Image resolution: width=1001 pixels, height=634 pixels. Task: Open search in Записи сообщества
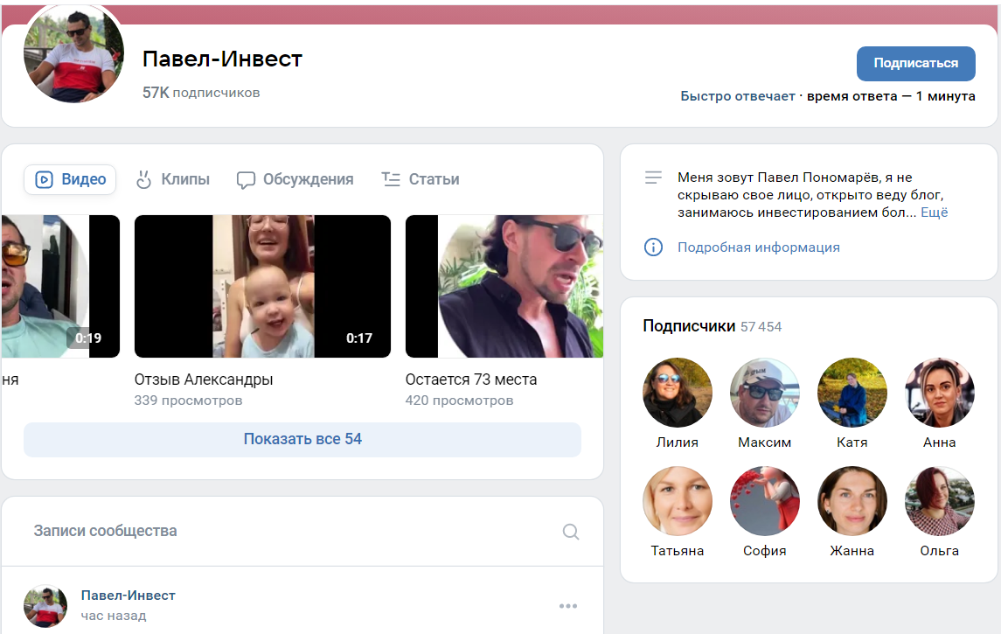click(571, 531)
